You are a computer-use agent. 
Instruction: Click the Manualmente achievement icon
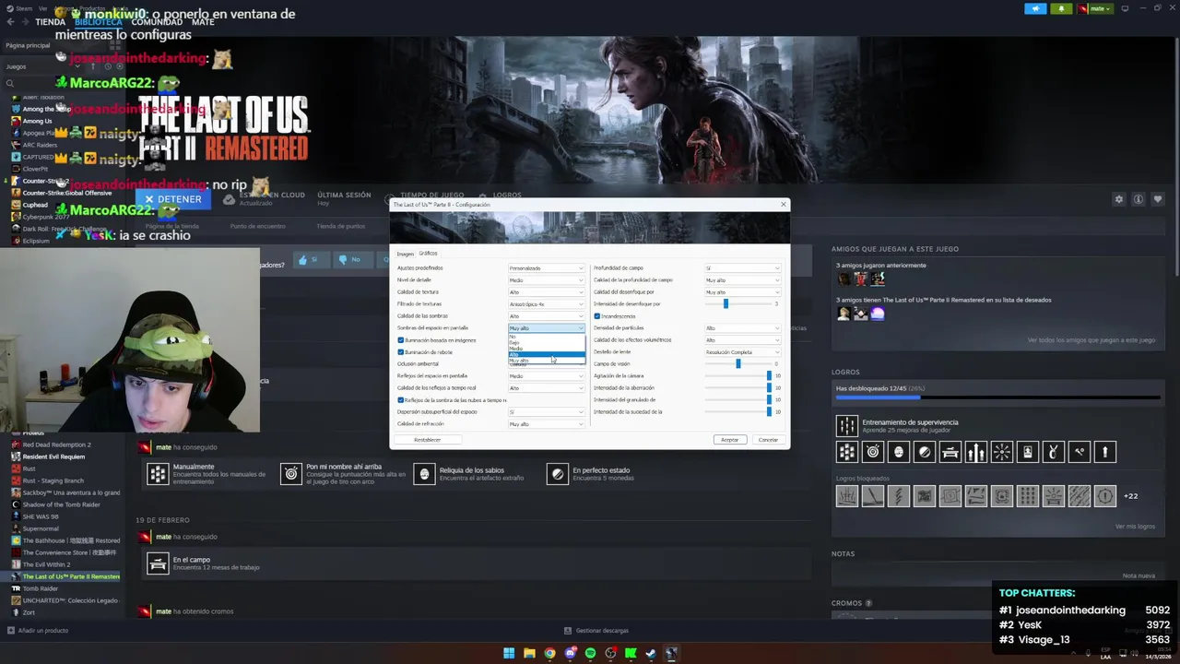click(159, 473)
